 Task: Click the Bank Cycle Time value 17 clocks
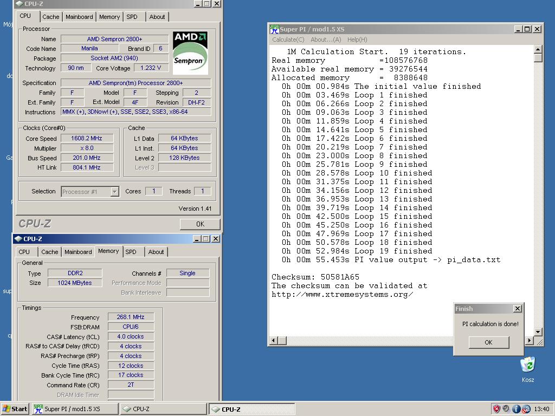point(131,375)
